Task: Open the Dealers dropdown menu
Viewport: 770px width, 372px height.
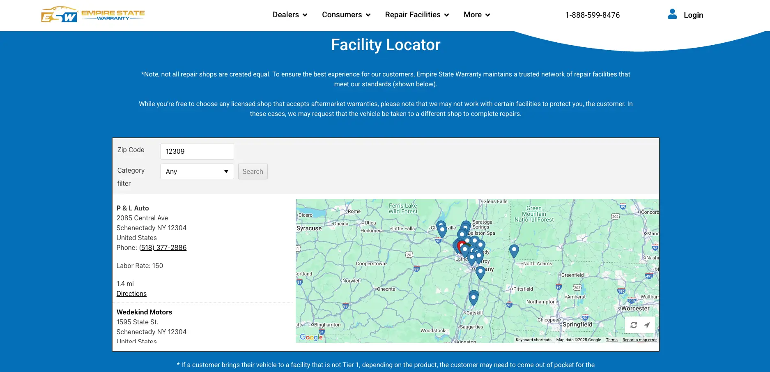Action: coord(290,15)
